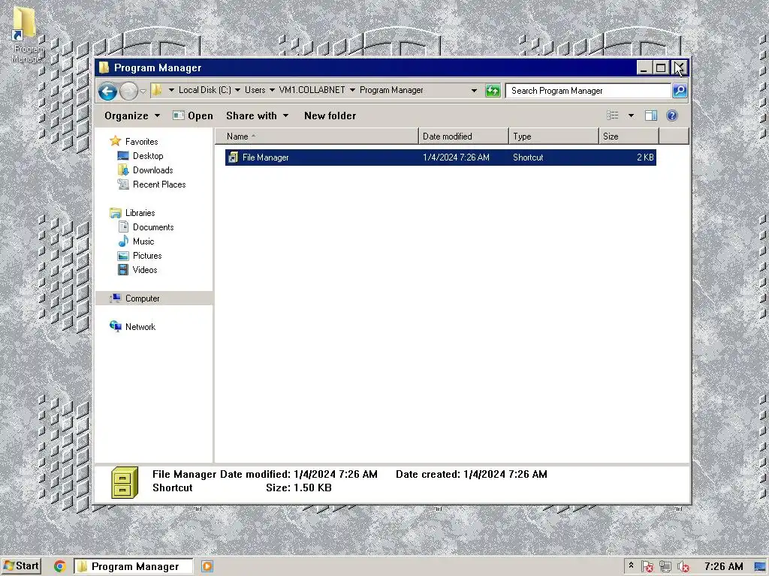Click the clock showing 7:26 AM
This screenshot has height=576, width=769.
coord(723,567)
